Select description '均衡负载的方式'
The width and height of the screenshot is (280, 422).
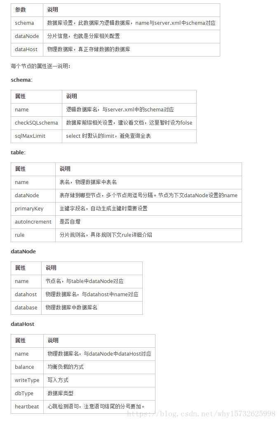(65, 367)
